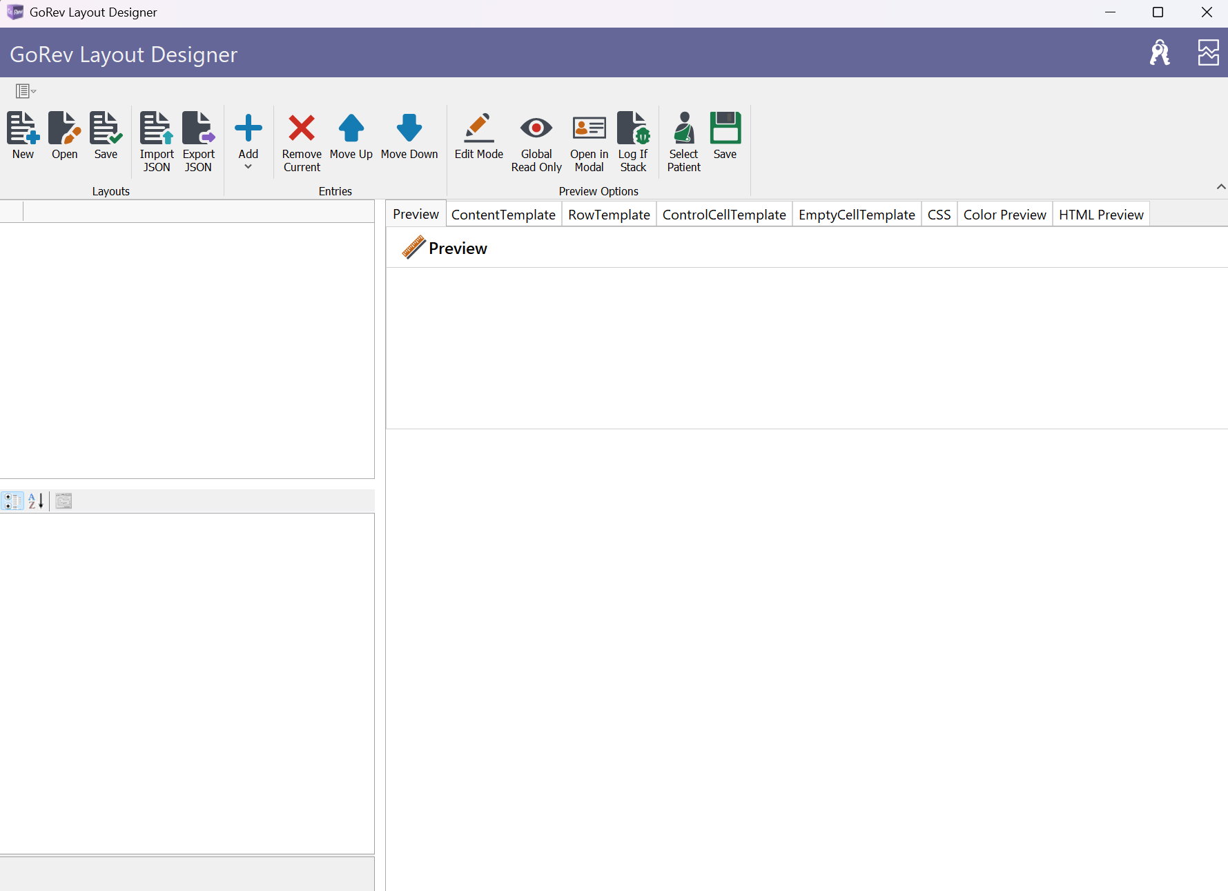Maximize the Layout Designer window
This screenshot has height=891, width=1228.
coord(1158,12)
